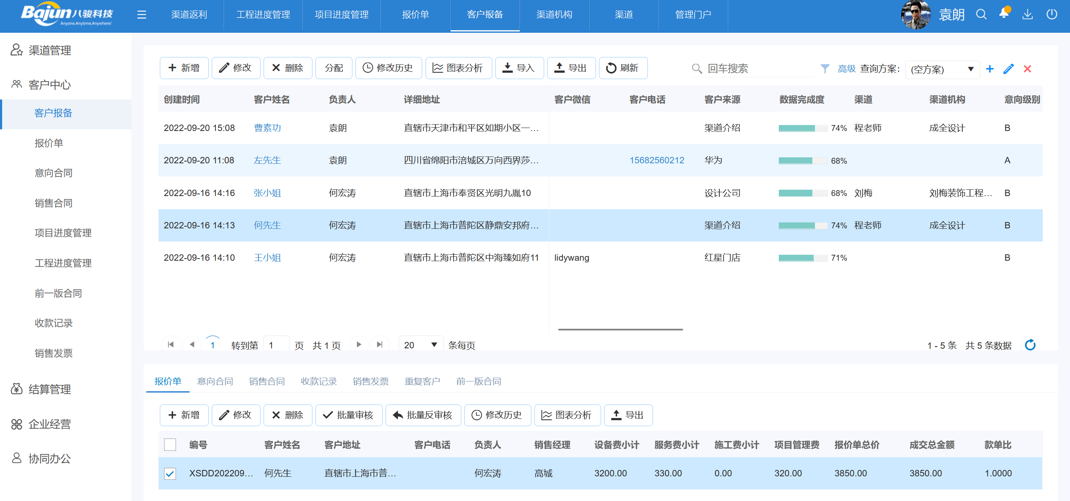Switch to the 意向合同 detail tab
The width and height of the screenshot is (1070, 501).
(x=215, y=381)
